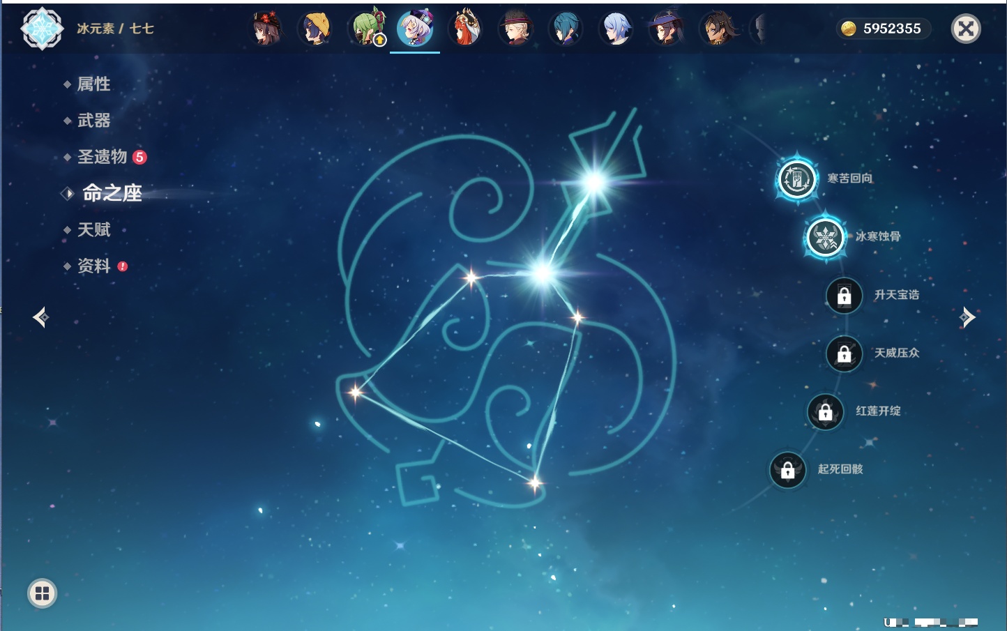Click the red alert badge on 资料
This screenshot has height=631, width=1007.
(x=123, y=266)
